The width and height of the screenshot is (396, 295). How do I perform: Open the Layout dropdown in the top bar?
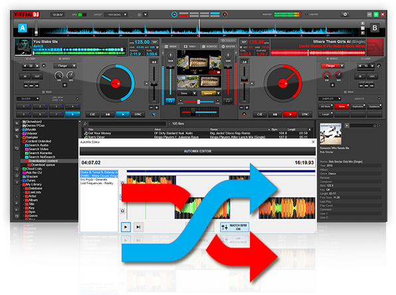pyautogui.click(x=116, y=15)
